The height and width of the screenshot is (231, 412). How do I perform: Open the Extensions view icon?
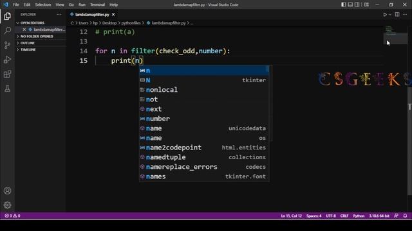[x=7, y=74]
